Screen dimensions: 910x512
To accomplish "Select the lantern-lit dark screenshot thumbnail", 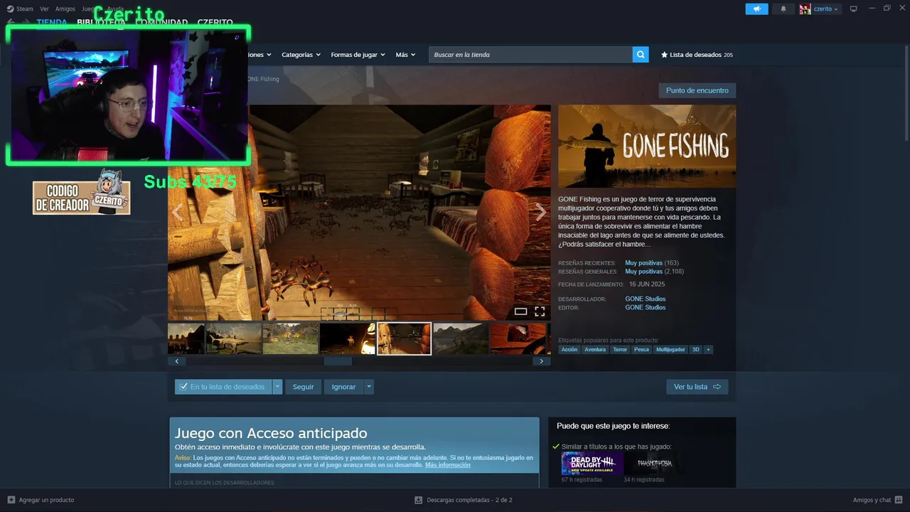I will 347,339.
